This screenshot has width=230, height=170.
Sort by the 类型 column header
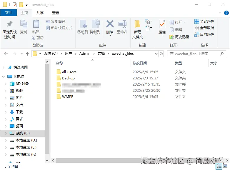[178, 63]
